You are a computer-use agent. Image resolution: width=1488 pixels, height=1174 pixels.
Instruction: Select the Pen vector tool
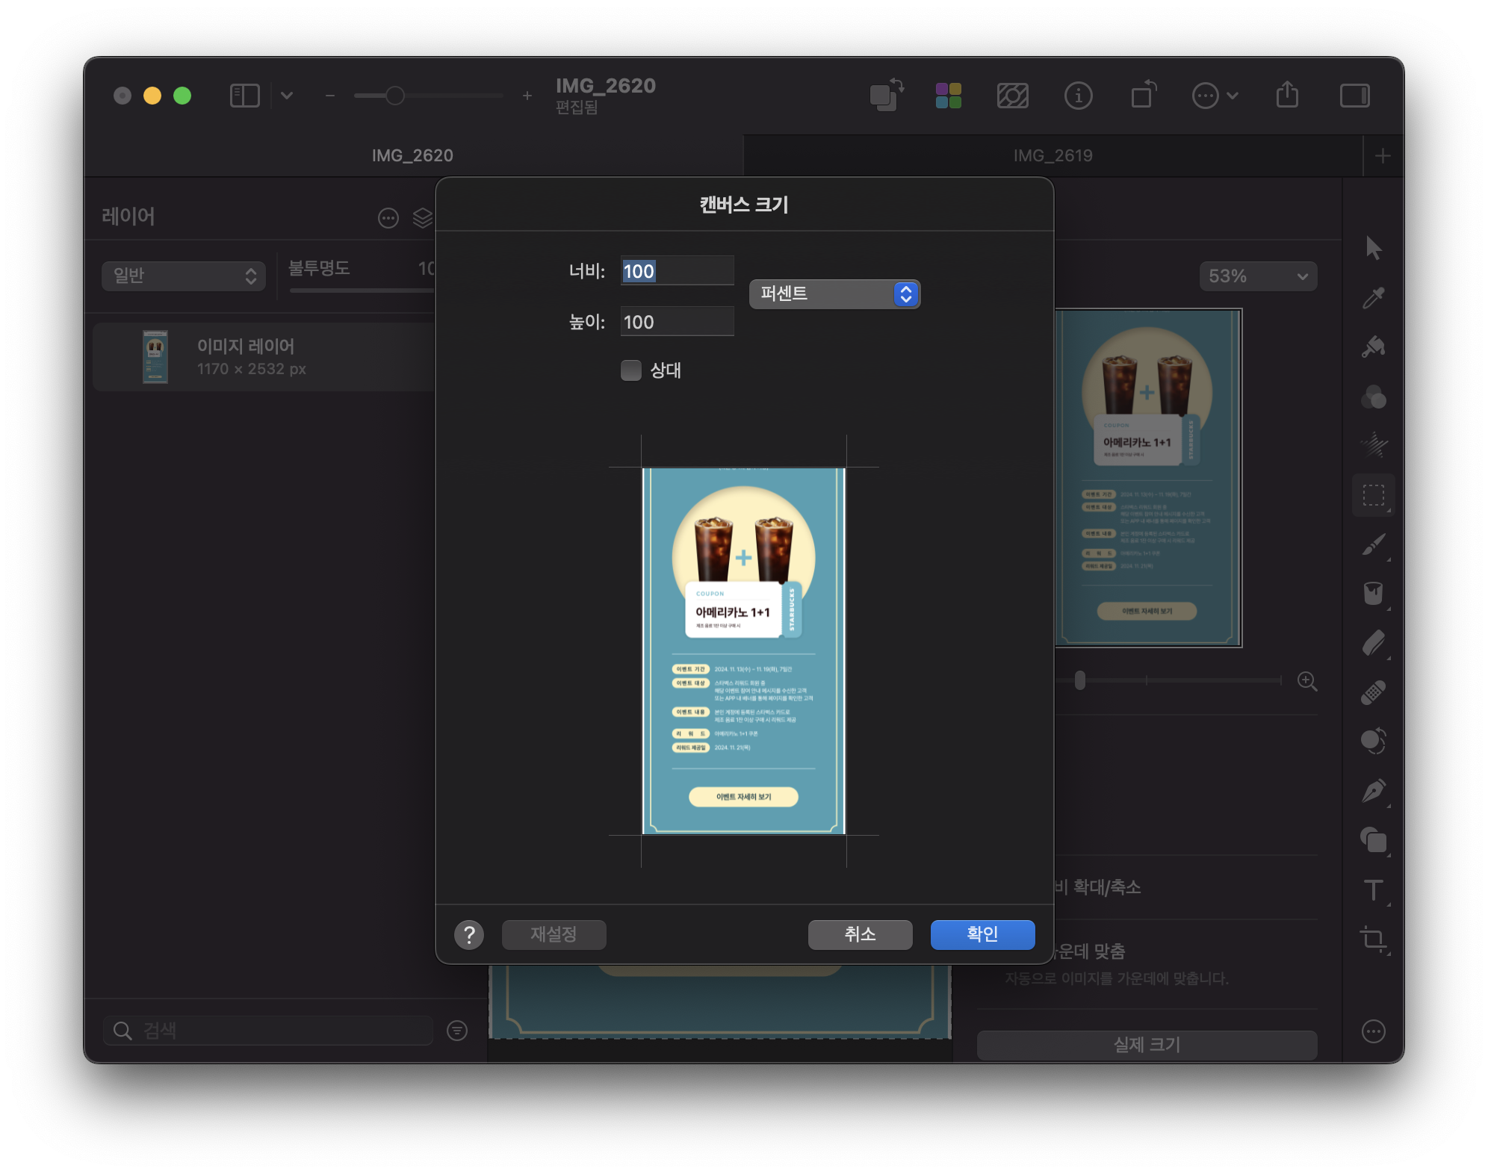[x=1373, y=791]
